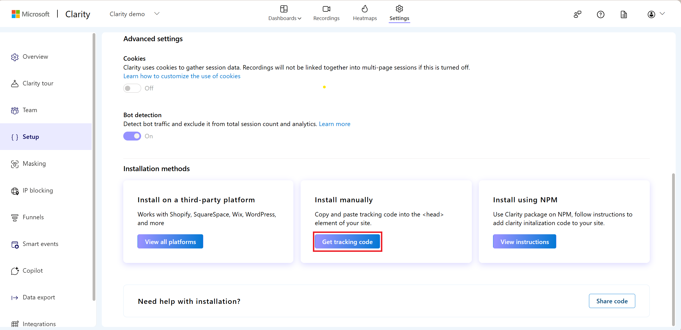This screenshot has height=330, width=681.
Task: Click the Masking sidebar icon
Action: click(15, 163)
